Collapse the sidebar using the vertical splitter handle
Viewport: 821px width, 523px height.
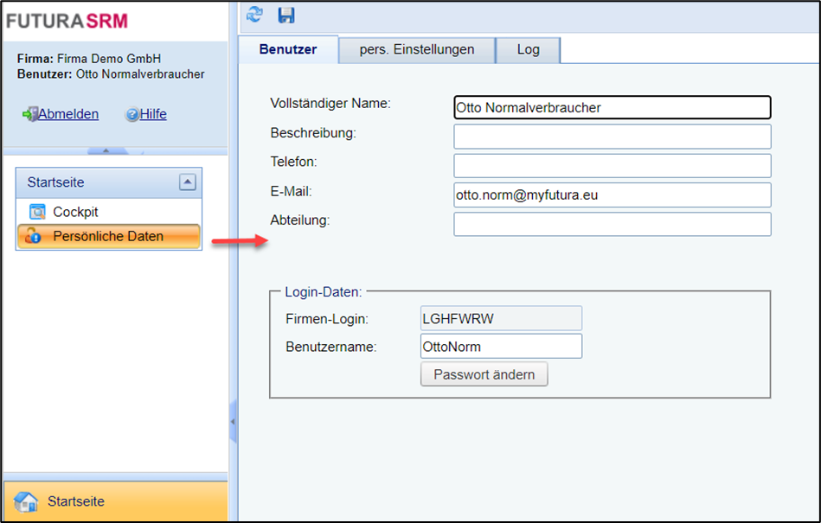coord(233,422)
